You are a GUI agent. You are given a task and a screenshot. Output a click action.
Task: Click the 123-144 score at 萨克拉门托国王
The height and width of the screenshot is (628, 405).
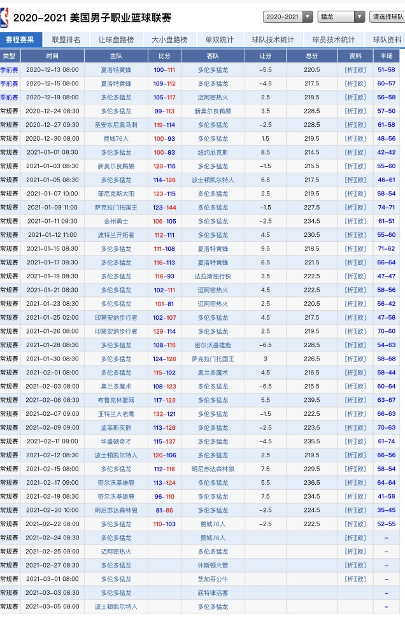pos(164,208)
